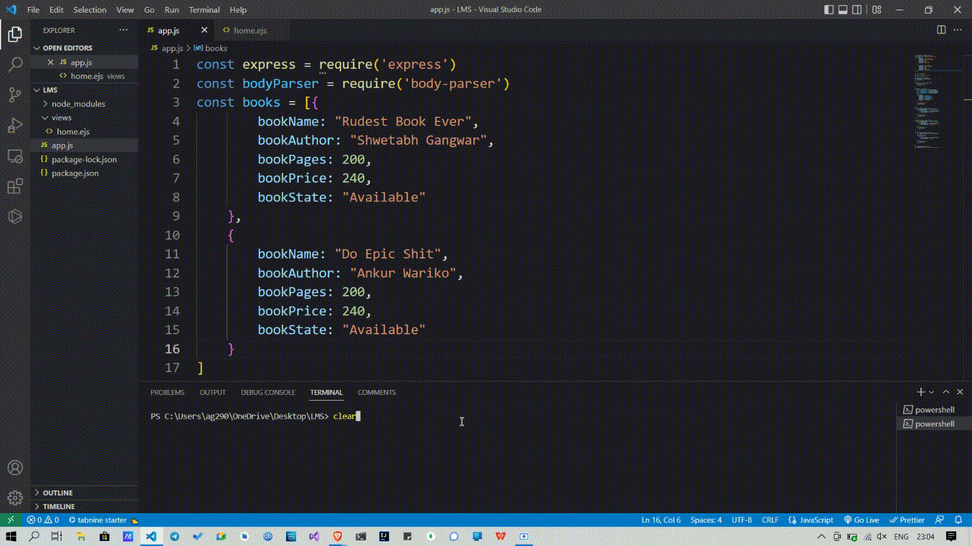Screen dimensions: 972x546
Task: Collapse the LMS folder section
Action: (84, 90)
